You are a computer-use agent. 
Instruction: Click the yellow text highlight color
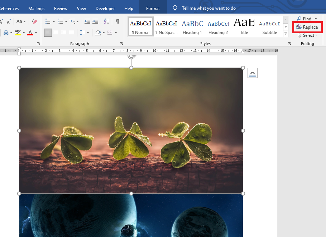(x=18, y=33)
